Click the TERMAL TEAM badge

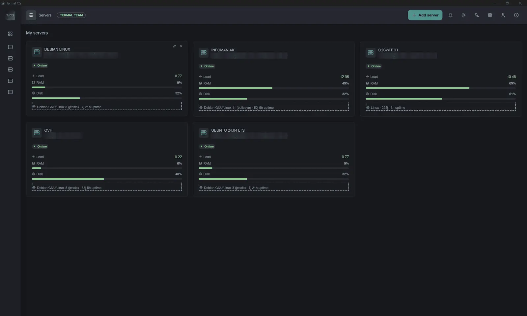tap(71, 15)
